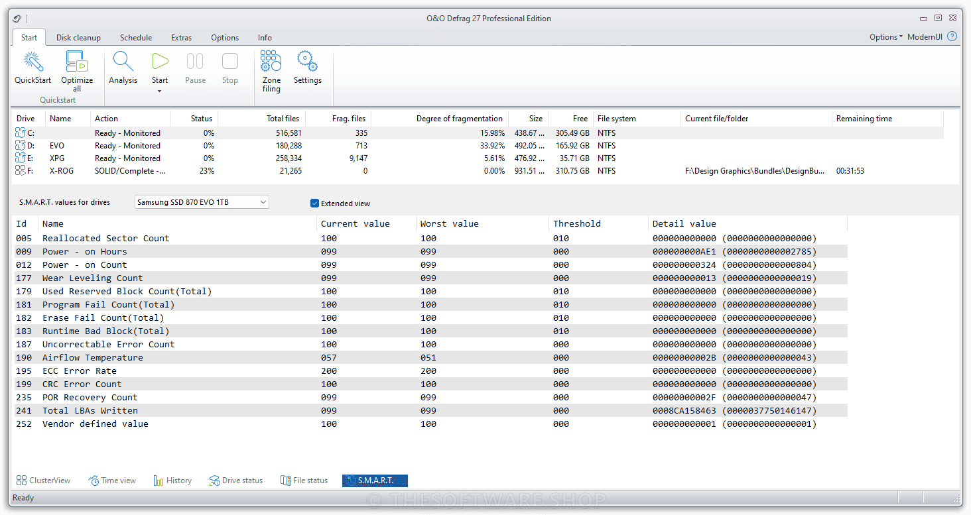Image resolution: width=971 pixels, height=515 pixels.
Task: Click the Remaining time column header
Action: [x=887, y=119]
